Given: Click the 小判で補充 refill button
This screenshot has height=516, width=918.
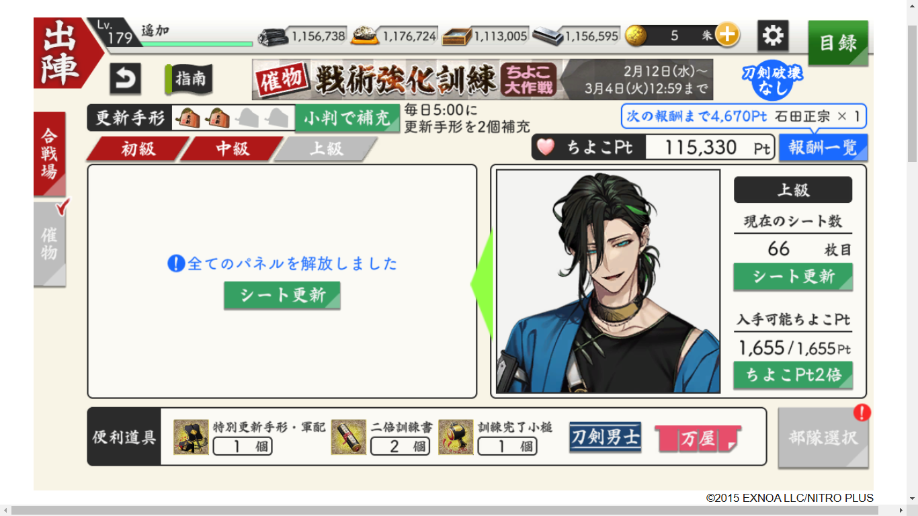Looking at the screenshot, I should point(347,118).
